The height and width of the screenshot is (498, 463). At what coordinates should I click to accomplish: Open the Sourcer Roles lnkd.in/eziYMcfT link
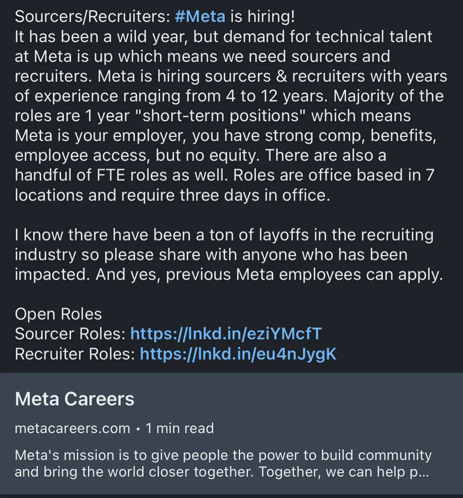click(x=226, y=334)
